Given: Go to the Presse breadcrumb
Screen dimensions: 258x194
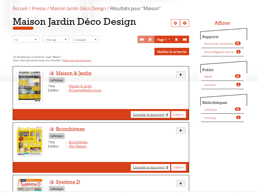Looking at the screenshot, I should pyautogui.click(x=39, y=9).
